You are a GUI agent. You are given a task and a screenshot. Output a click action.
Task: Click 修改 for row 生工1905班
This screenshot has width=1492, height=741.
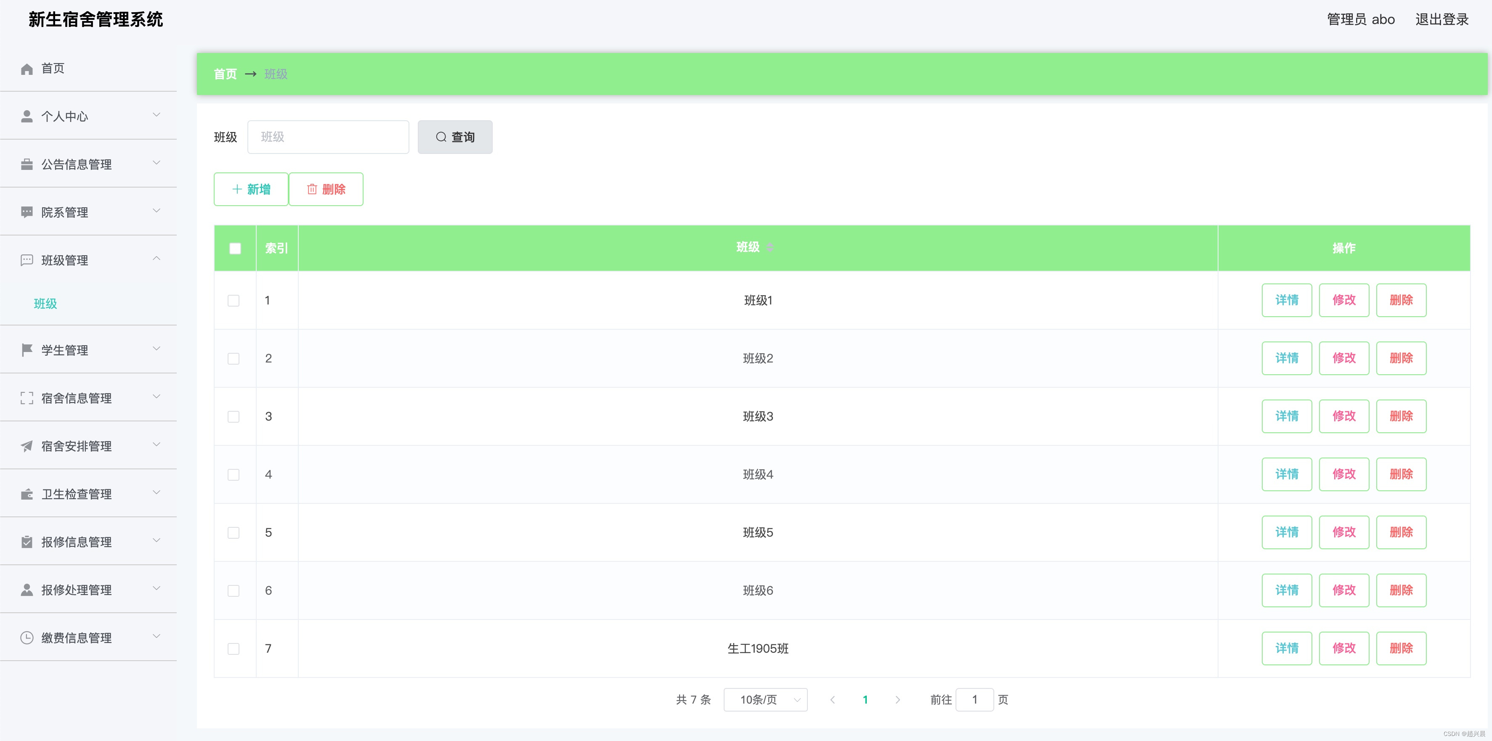click(x=1344, y=648)
